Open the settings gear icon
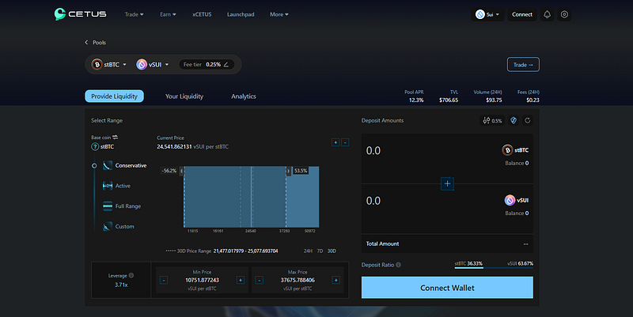Screen dimensions: 633x317 [x=564, y=14]
